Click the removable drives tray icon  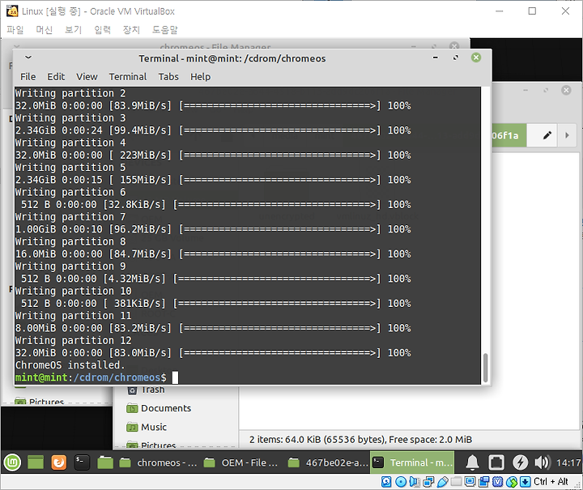(x=496, y=462)
